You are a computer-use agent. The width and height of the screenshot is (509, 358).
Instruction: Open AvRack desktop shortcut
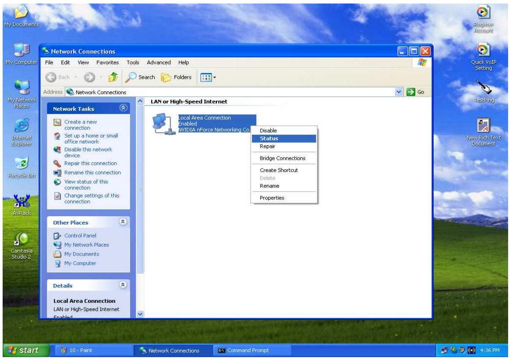[x=21, y=205]
